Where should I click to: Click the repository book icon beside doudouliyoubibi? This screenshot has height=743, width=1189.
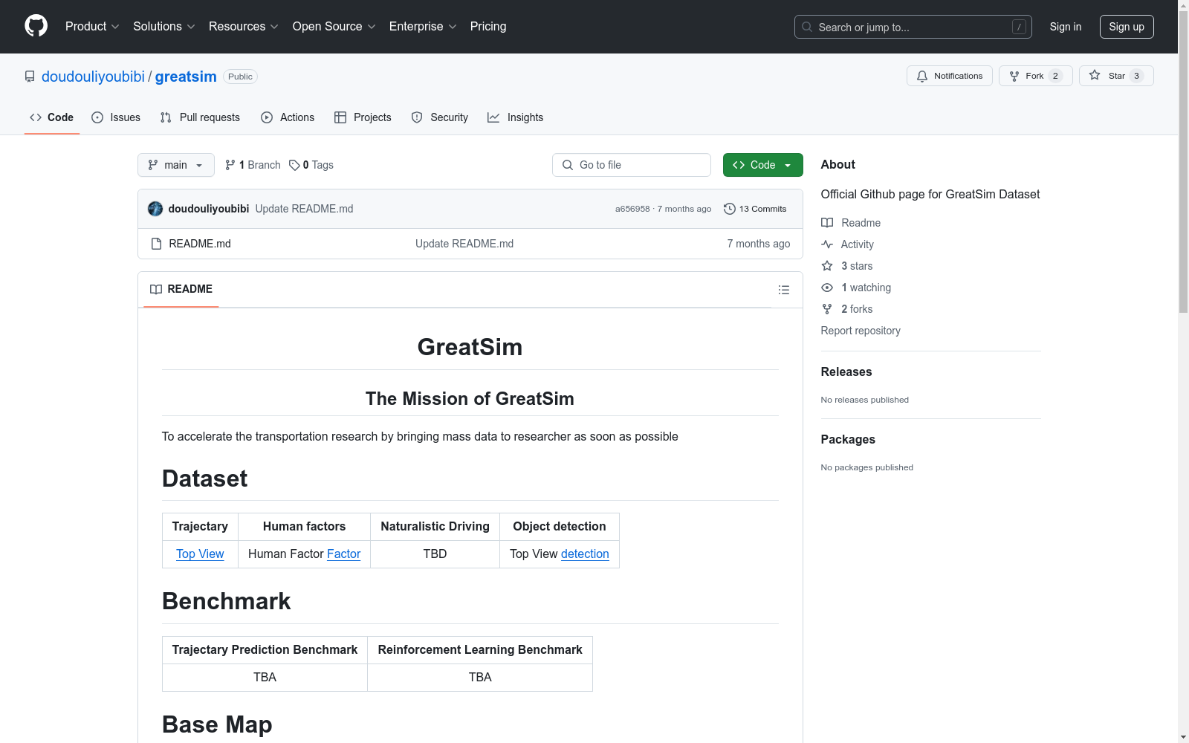click(30, 77)
